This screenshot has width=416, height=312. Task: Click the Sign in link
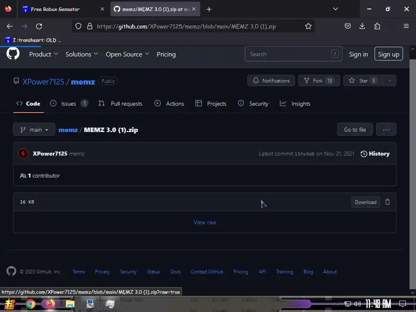coord(358,54)
